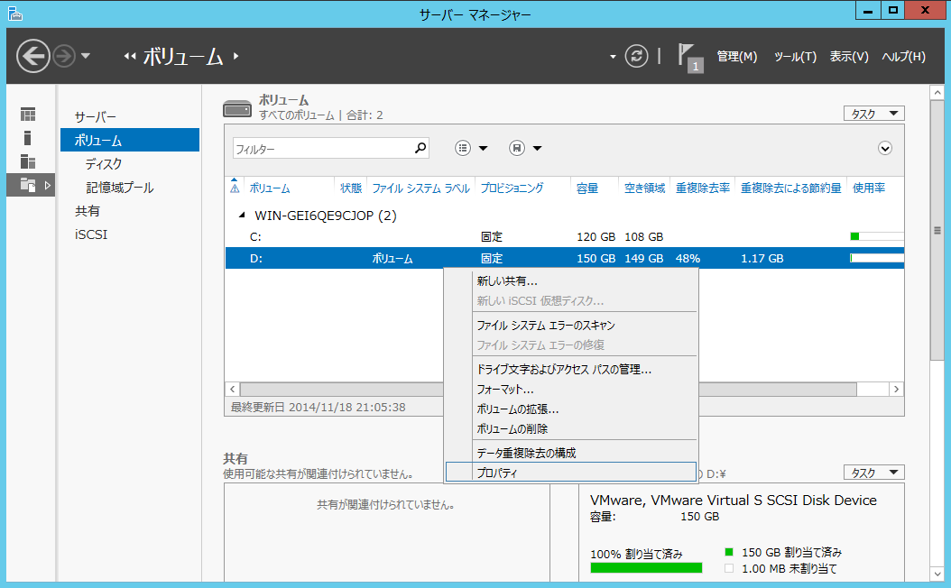The width and height of the screenshot is (951, 588).
Task: Open the volumes タスク dropdown
Action: (873, 114)
